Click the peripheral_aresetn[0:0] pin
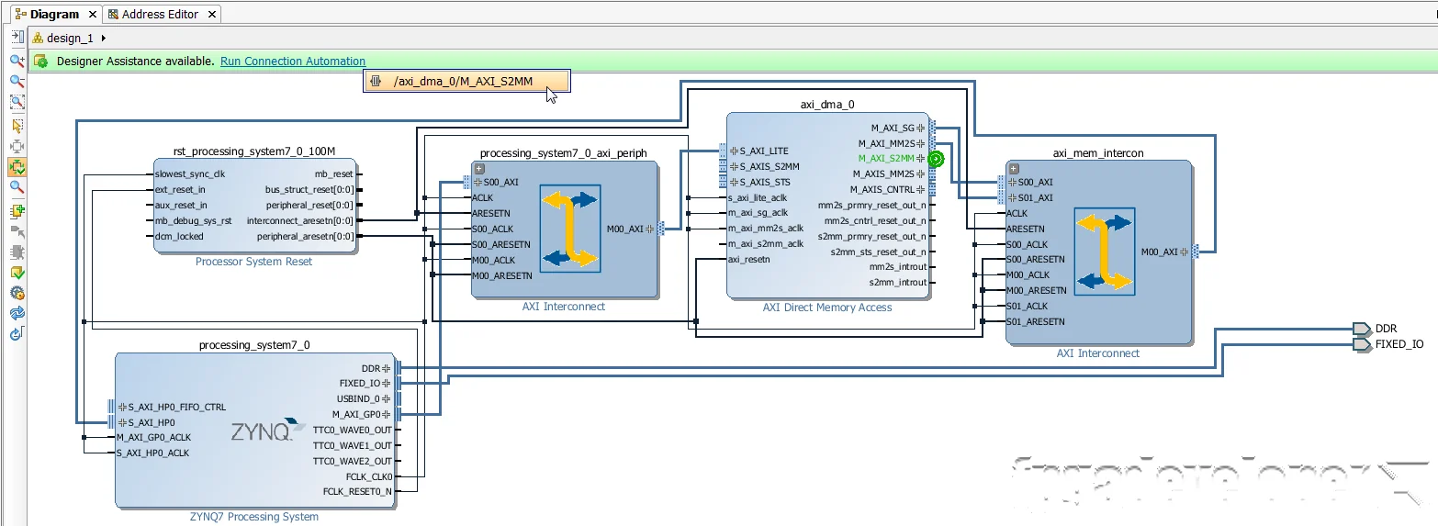The width and height of the screenshot is (1438, 526). [x=305, y=236]
